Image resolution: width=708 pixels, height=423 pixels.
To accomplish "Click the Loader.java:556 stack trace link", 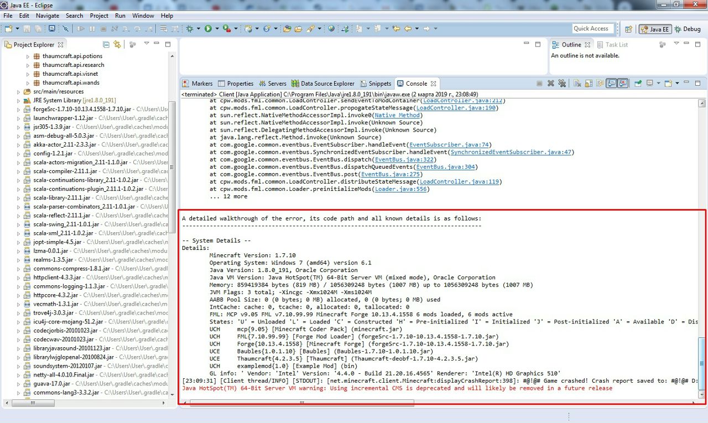I will point(401,189).
